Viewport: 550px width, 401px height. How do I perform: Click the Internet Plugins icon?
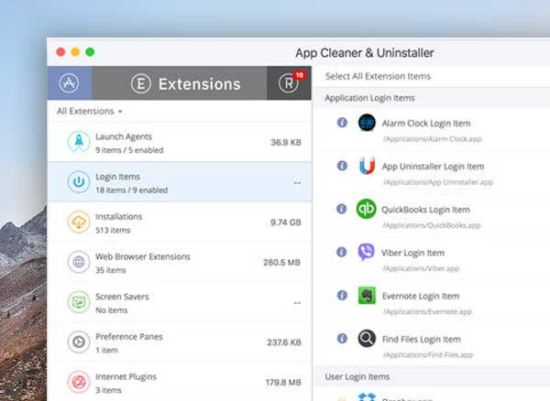point(79,382)
